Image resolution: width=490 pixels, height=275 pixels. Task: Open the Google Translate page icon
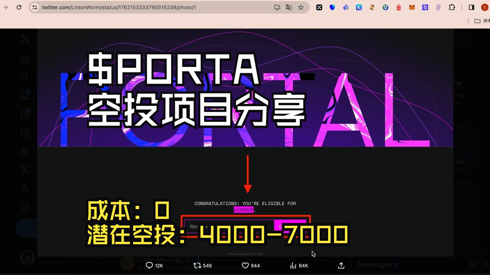click(289, 7)
